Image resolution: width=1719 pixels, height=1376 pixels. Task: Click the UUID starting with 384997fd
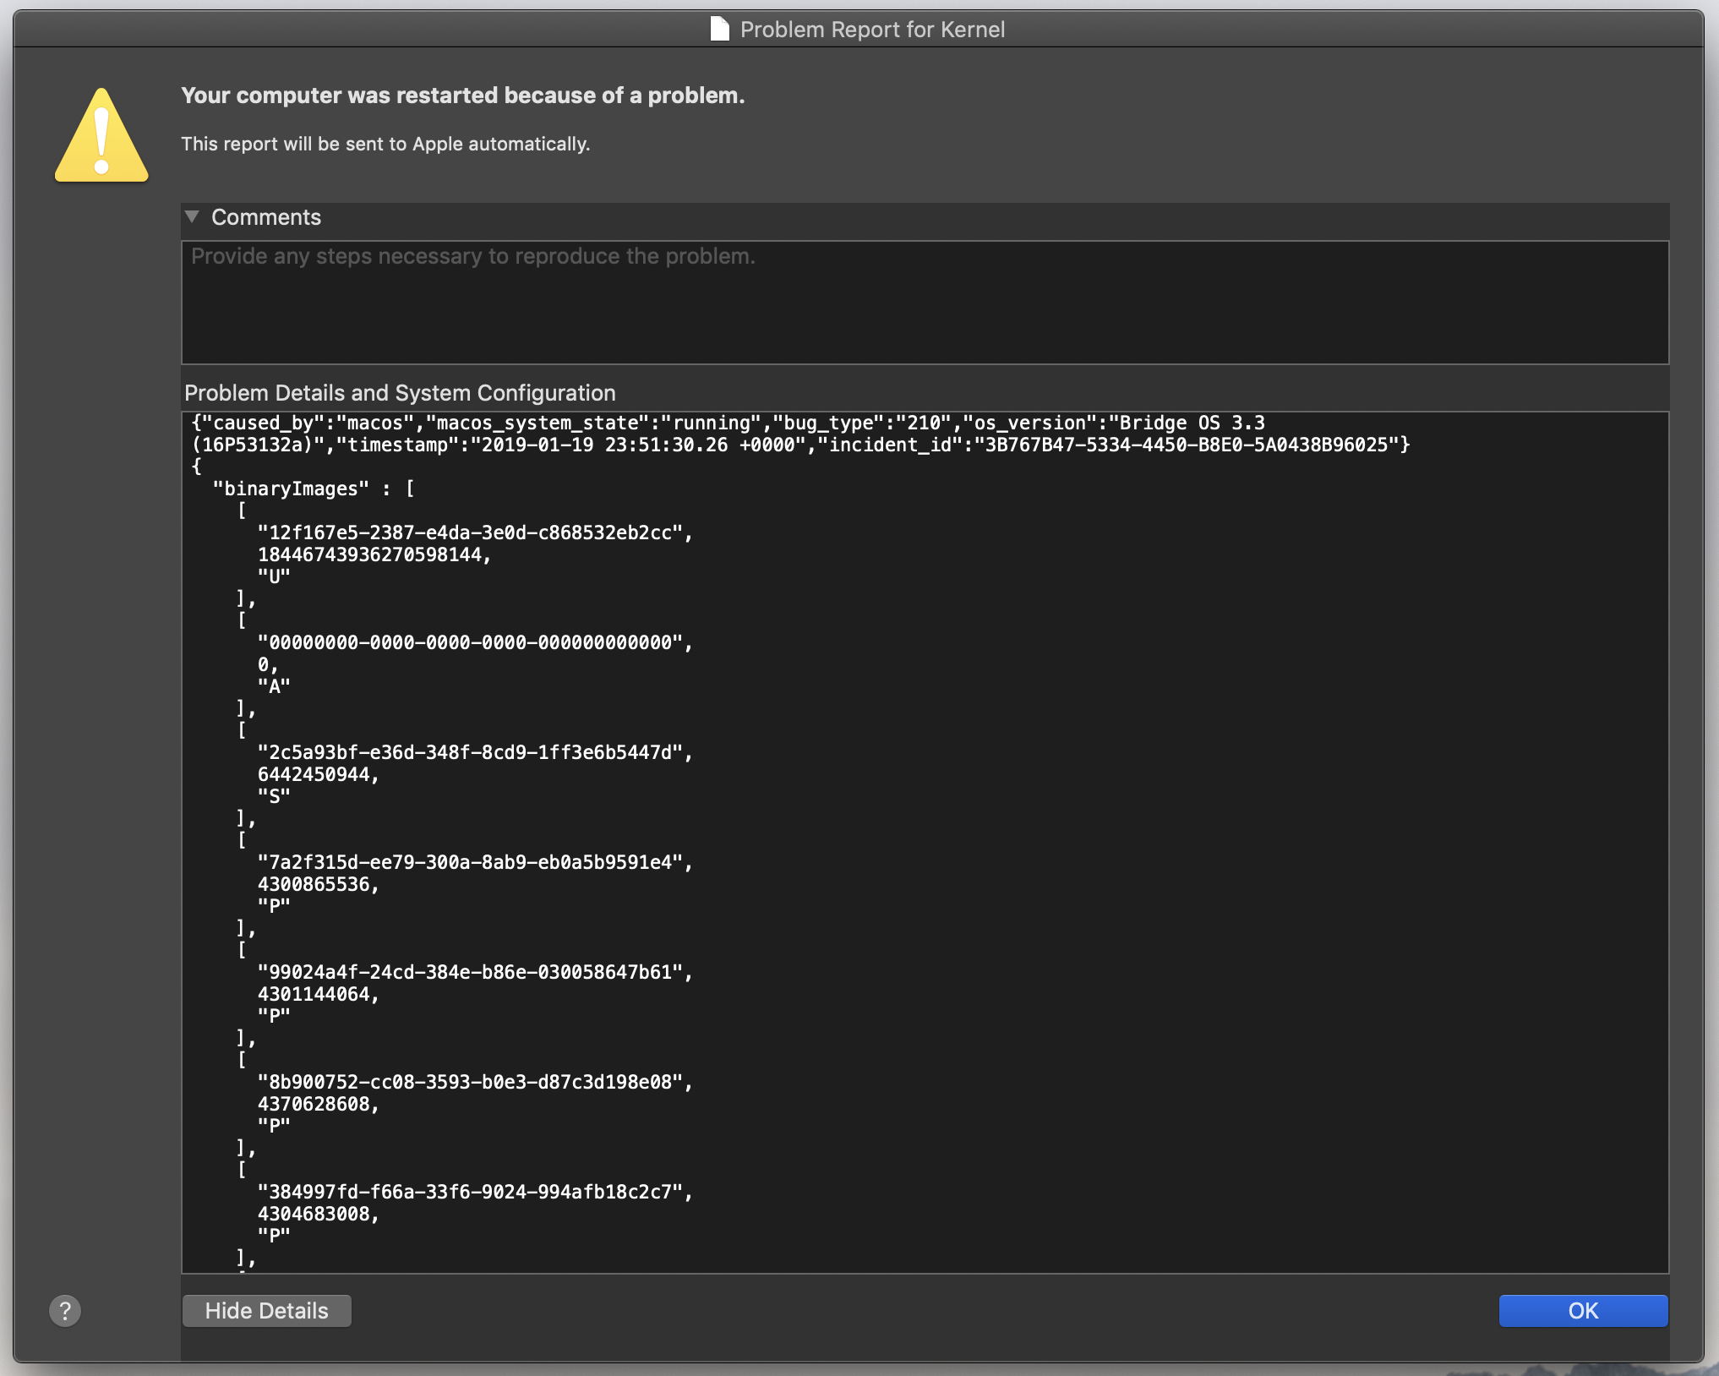coord(474,1192)
